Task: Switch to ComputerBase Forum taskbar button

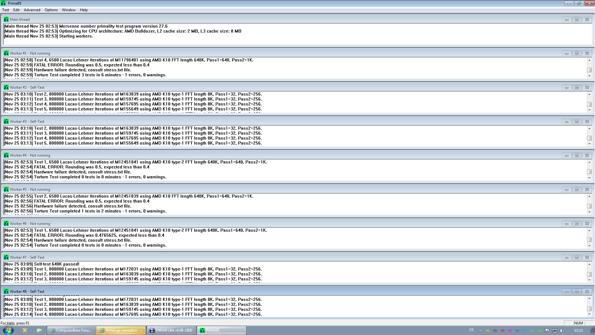Action: click(71, 330)
